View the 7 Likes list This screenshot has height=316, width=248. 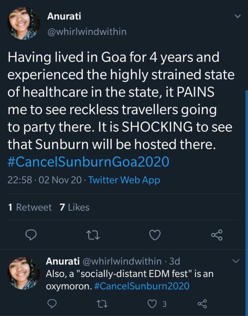click(75, 207)
